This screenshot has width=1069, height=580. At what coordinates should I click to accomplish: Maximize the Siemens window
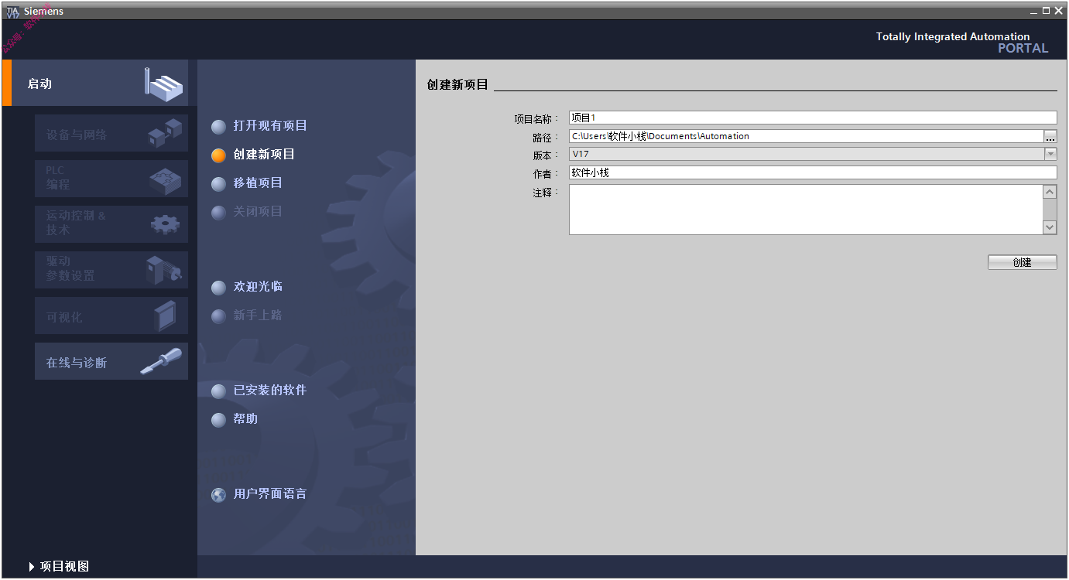(1046, 11)
